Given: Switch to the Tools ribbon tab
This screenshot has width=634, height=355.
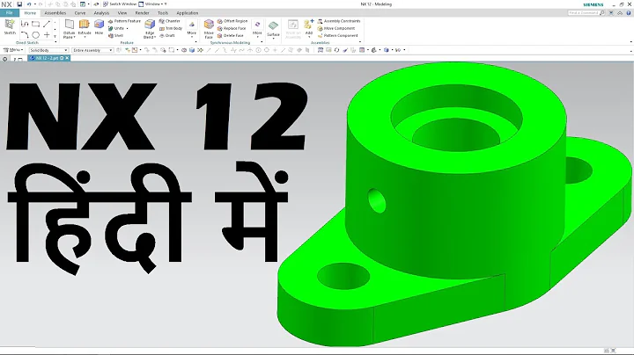Looking at the screenshot, I should click(163, 13).
